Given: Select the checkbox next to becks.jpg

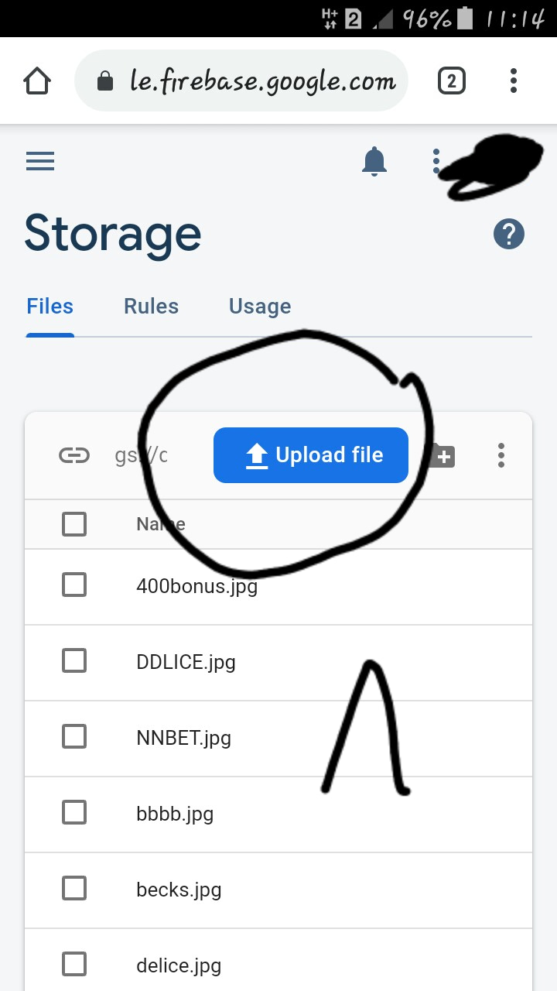Looking at the screenshot, I should pos(74,888).
